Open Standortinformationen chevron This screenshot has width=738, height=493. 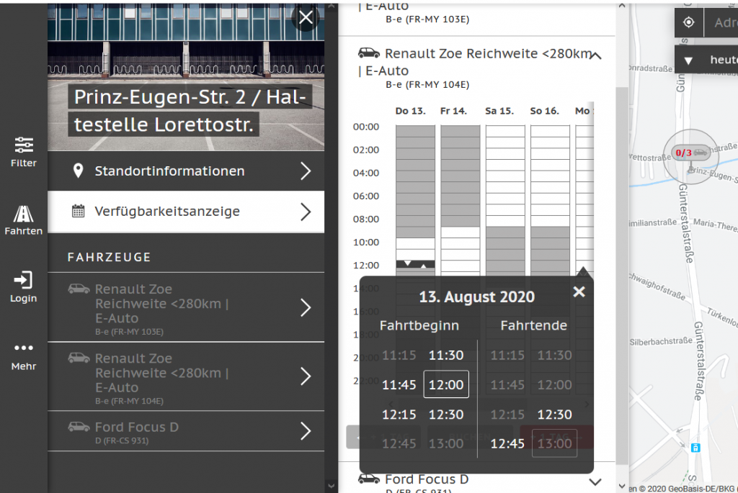pyautogui.click(x=306, y=171)
